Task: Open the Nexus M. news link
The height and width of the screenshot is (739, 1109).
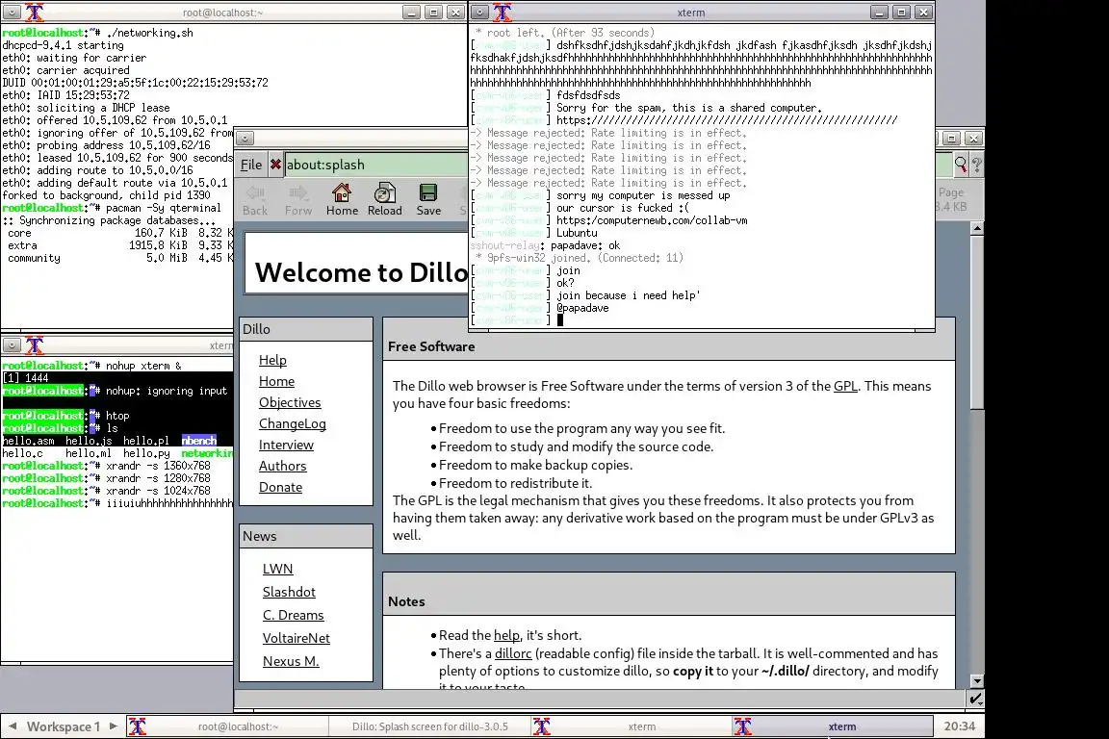Action: click(x=291, y=661)
